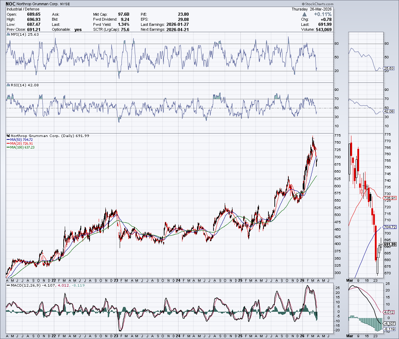Click the SCTR (LrgCap) value 75.6
Image resolution: width=399 pixels, height=339 pixels.
coord(125,29)
